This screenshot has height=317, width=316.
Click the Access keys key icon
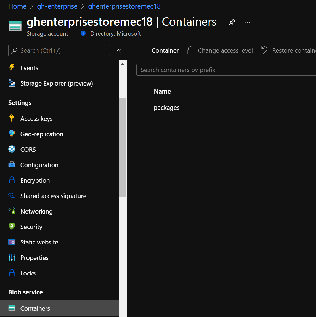click(12, 118)
